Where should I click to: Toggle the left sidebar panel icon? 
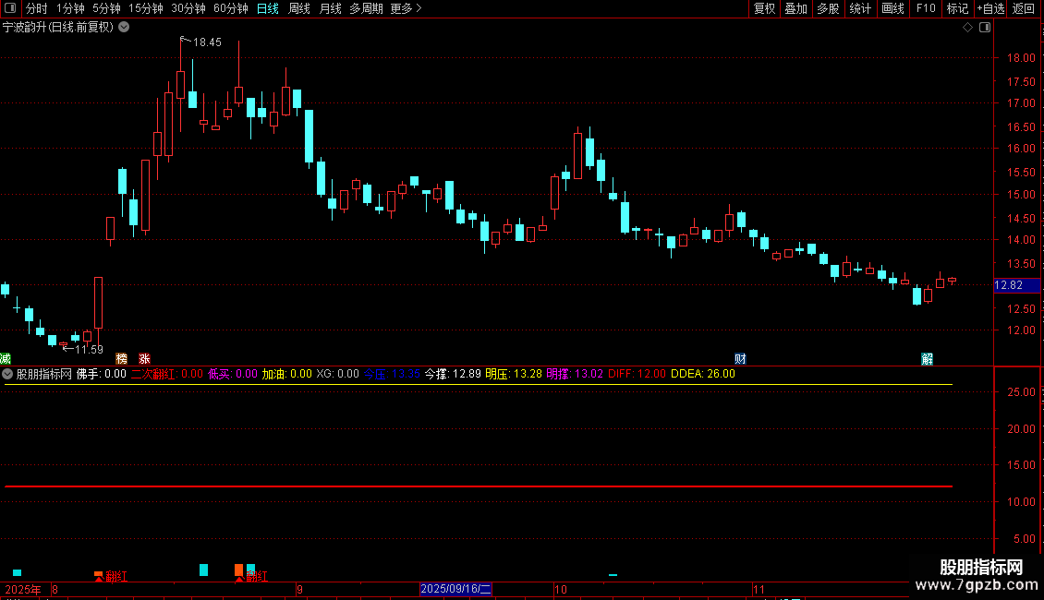point(10,8)
